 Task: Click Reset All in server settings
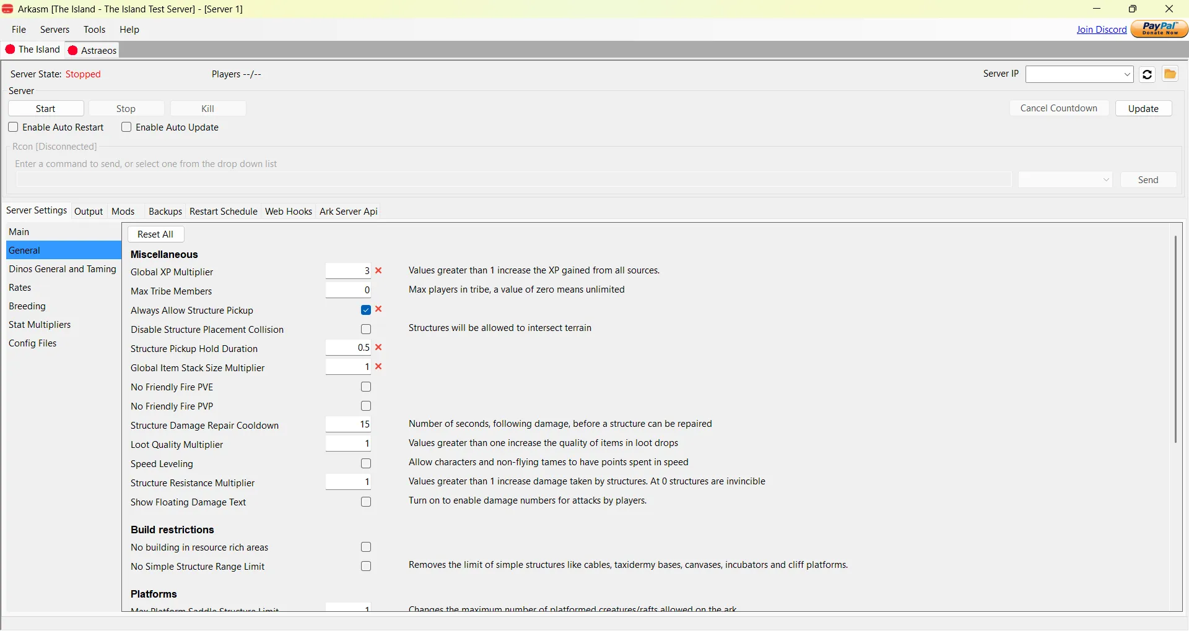tap(155, 234)
